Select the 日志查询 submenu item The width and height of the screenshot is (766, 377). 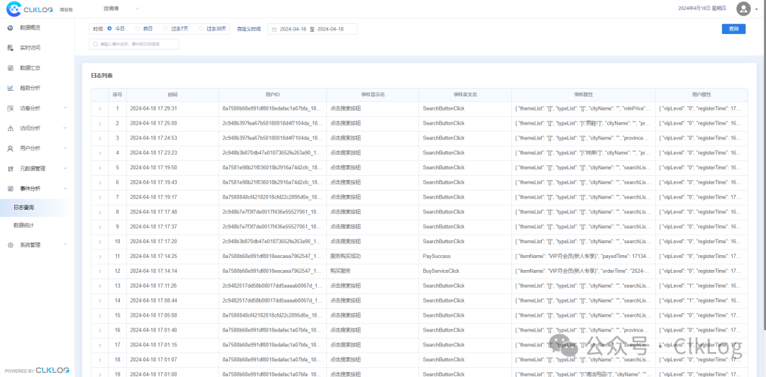24,208
